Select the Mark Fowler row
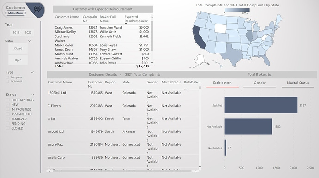Viewport: 319px width, 178px height. pos(102,45)
